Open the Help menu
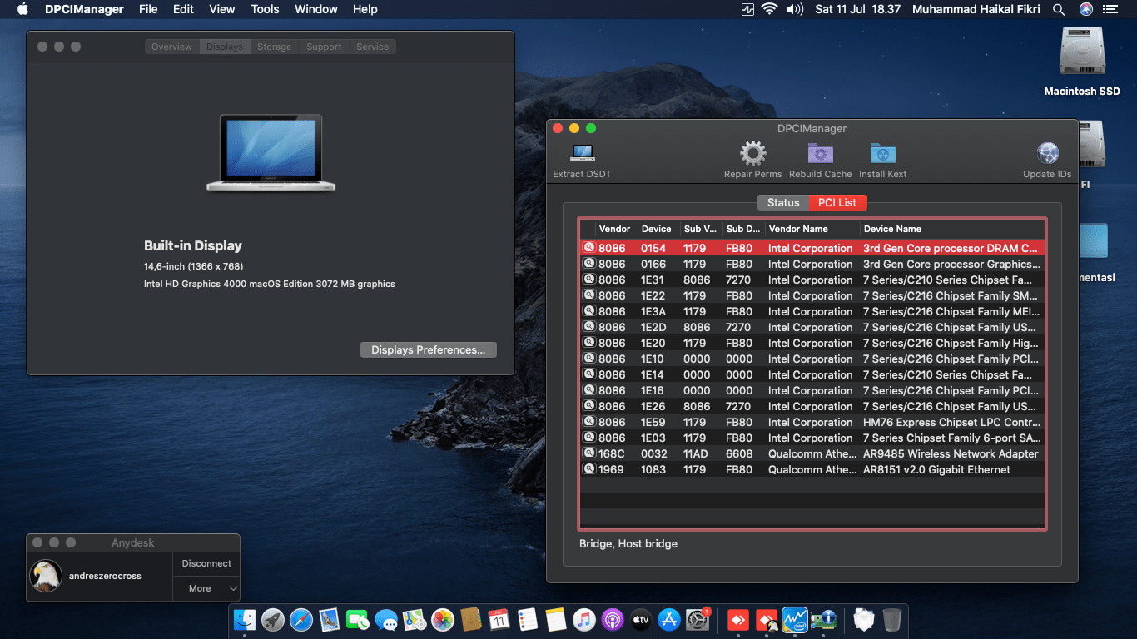This screenshot has width=1137, height=639. (365, 9)
